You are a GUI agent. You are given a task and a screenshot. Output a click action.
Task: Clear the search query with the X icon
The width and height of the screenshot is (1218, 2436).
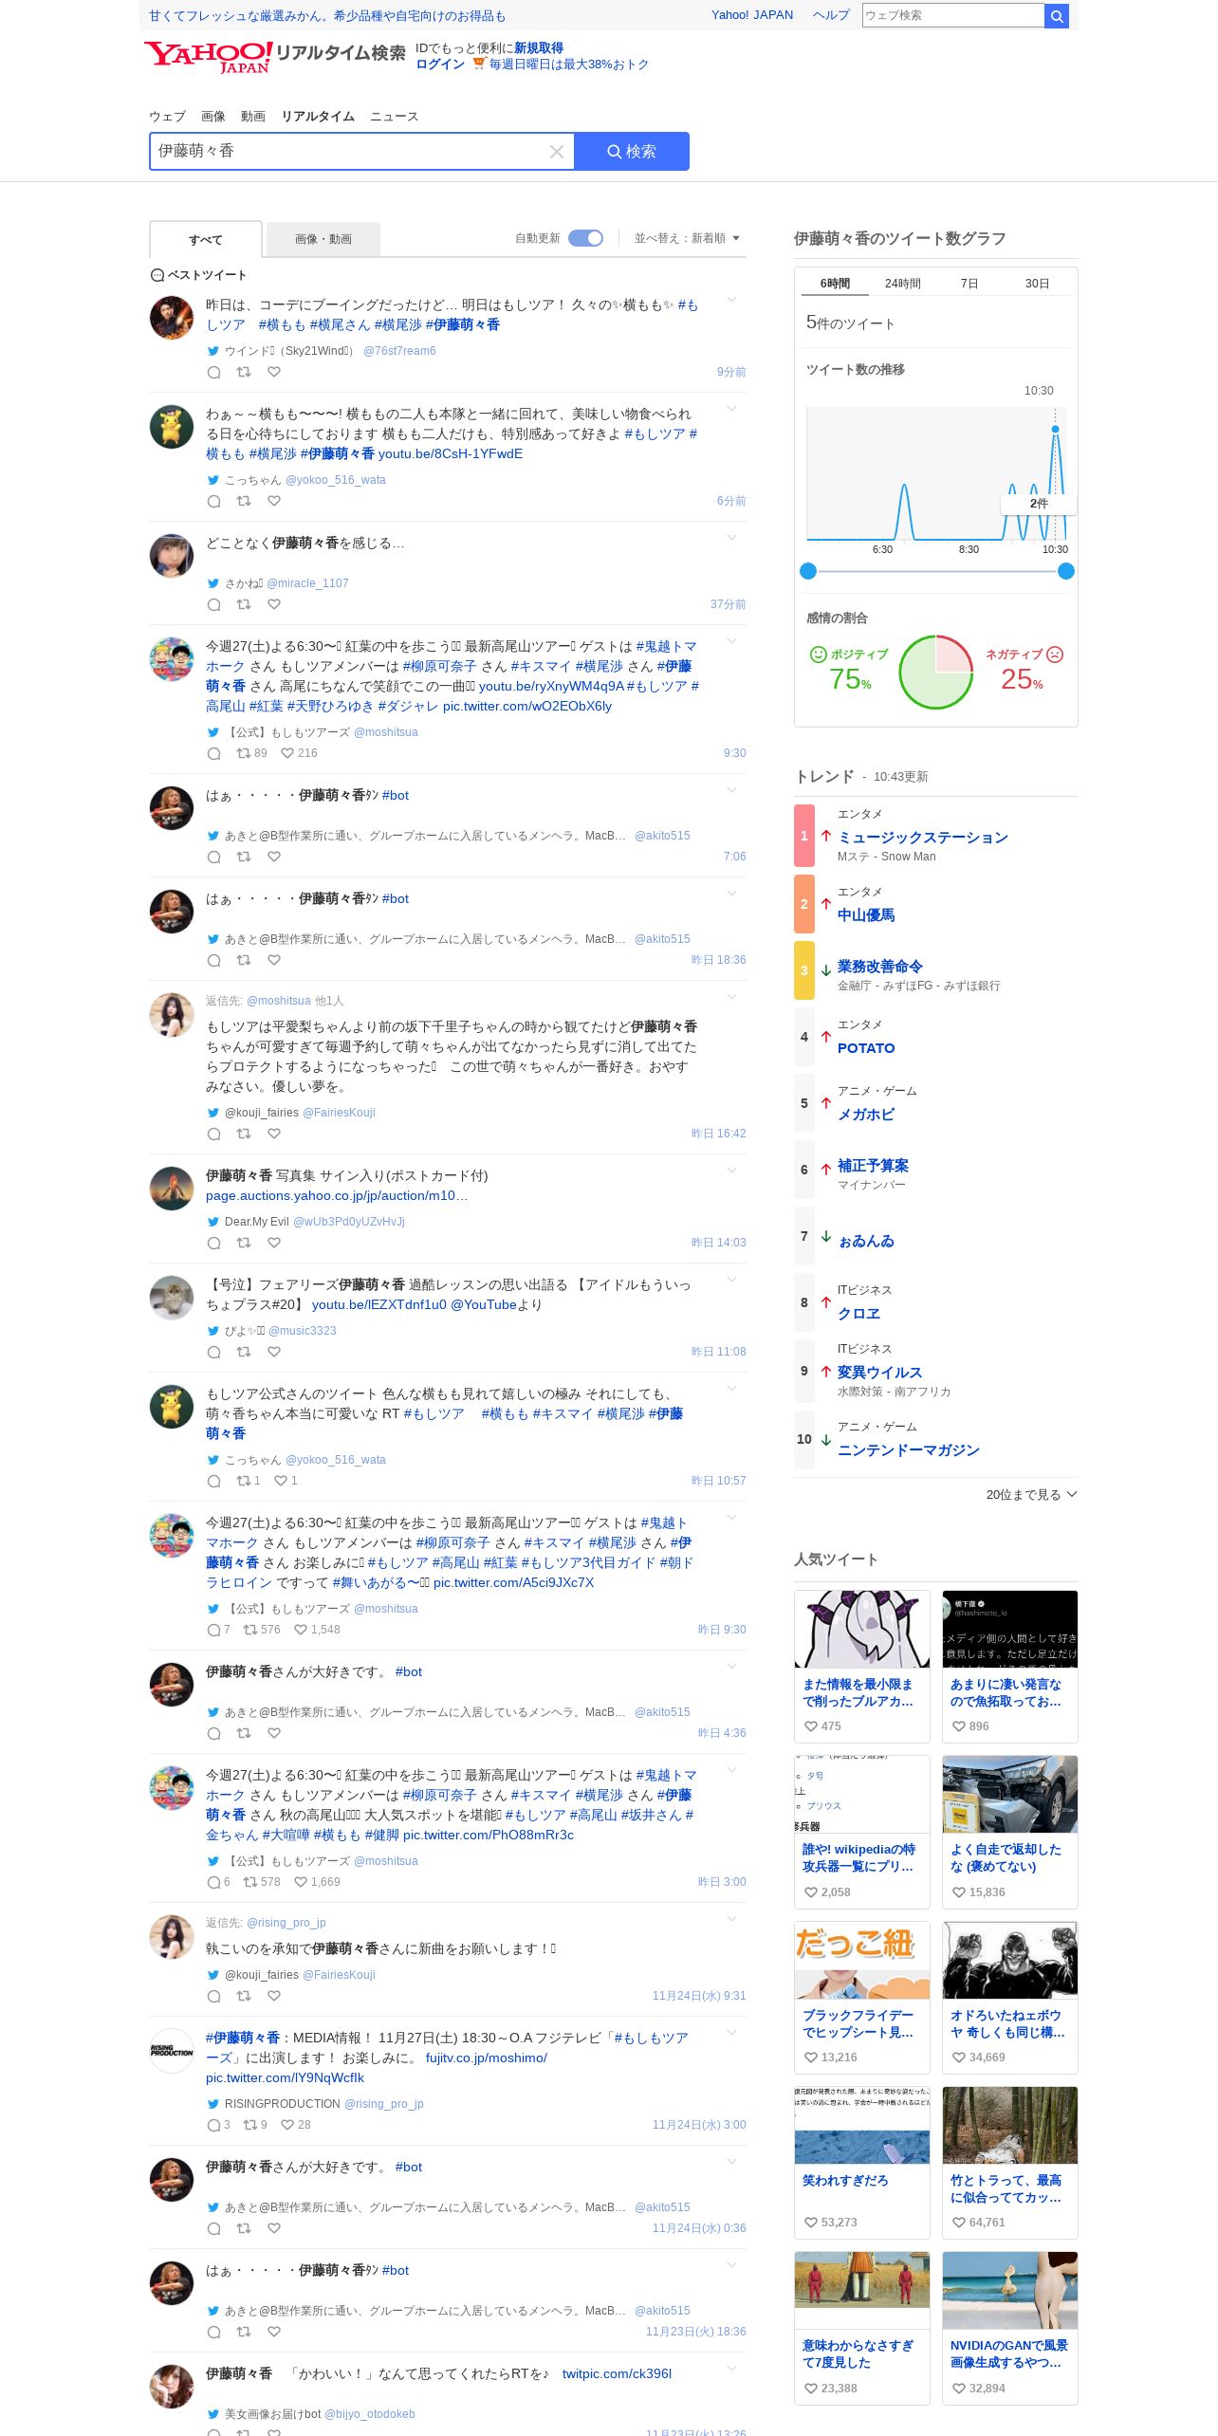557,152
